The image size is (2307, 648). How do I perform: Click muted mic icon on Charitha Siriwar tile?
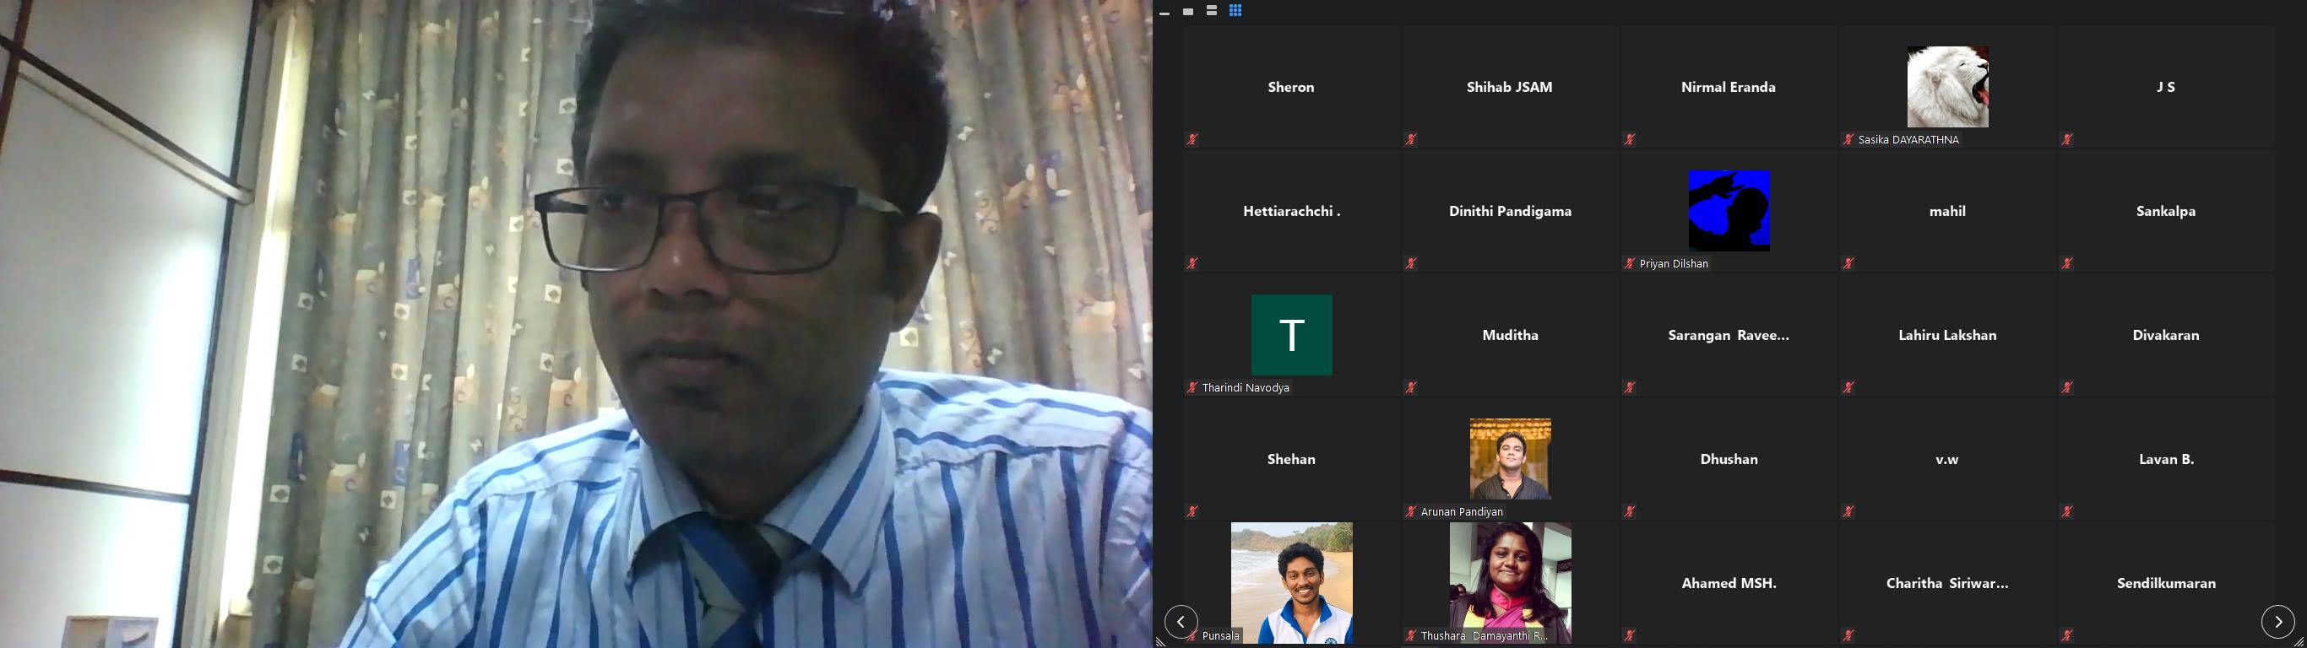click(x=1848, y=635)
